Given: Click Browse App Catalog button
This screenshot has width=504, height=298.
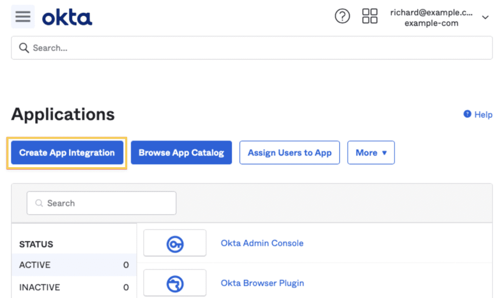Looking at the screenshot, I should pos(181,153).
